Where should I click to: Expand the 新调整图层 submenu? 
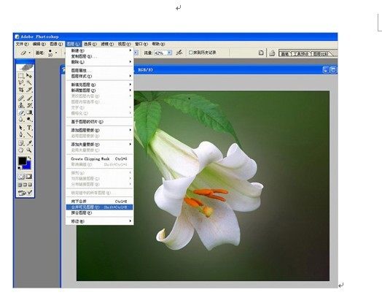click(x=100, y=91)
